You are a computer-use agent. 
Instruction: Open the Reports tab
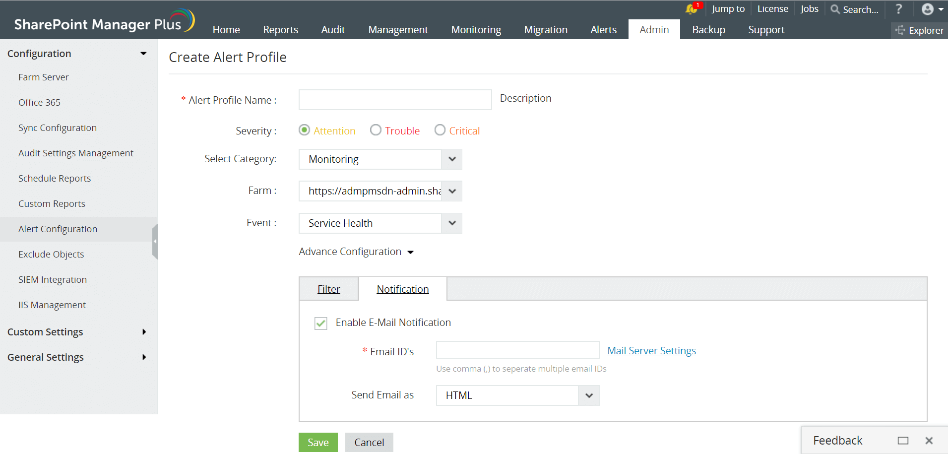tap(281, 30)
